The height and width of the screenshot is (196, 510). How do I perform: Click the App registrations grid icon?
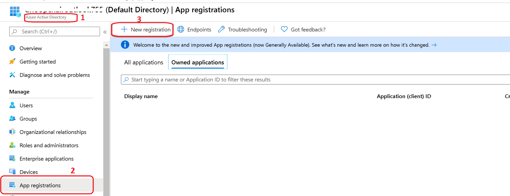point(12,185)
